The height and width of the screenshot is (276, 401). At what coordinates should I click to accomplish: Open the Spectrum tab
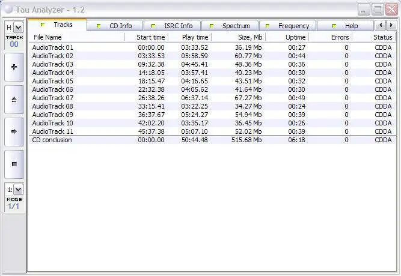click(230, 26)
